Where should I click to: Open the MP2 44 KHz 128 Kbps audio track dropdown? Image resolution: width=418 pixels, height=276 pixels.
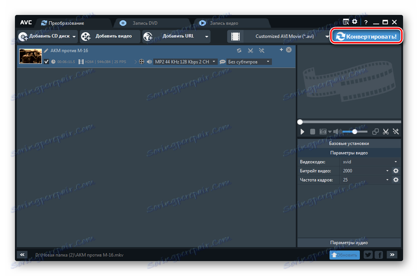[185, 62]
